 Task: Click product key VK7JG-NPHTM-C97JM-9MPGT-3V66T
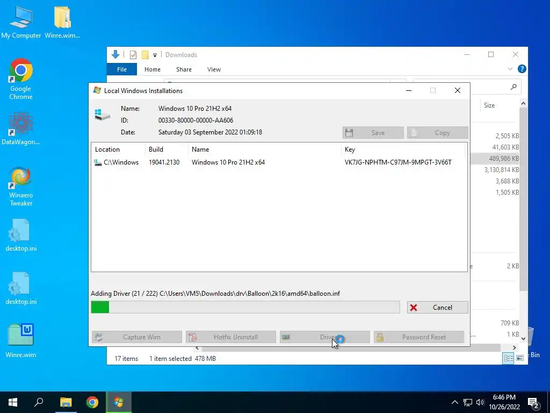click(x=398, y=162)
